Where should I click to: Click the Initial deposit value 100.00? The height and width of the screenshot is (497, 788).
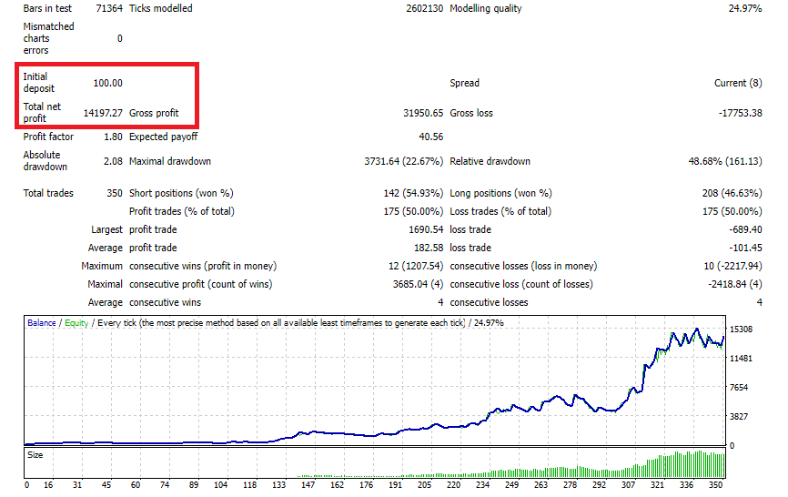107,83
